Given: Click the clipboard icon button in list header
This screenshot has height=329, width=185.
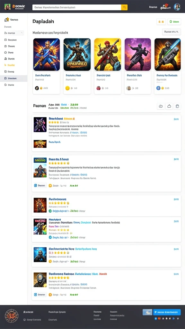Looking at the screenshot, I should (x=177, y=106).
